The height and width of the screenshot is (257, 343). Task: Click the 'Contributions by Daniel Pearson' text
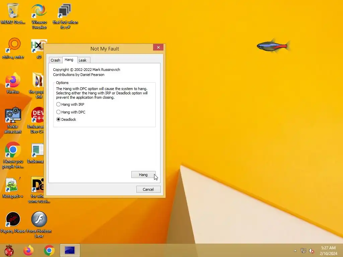[78, 75]
